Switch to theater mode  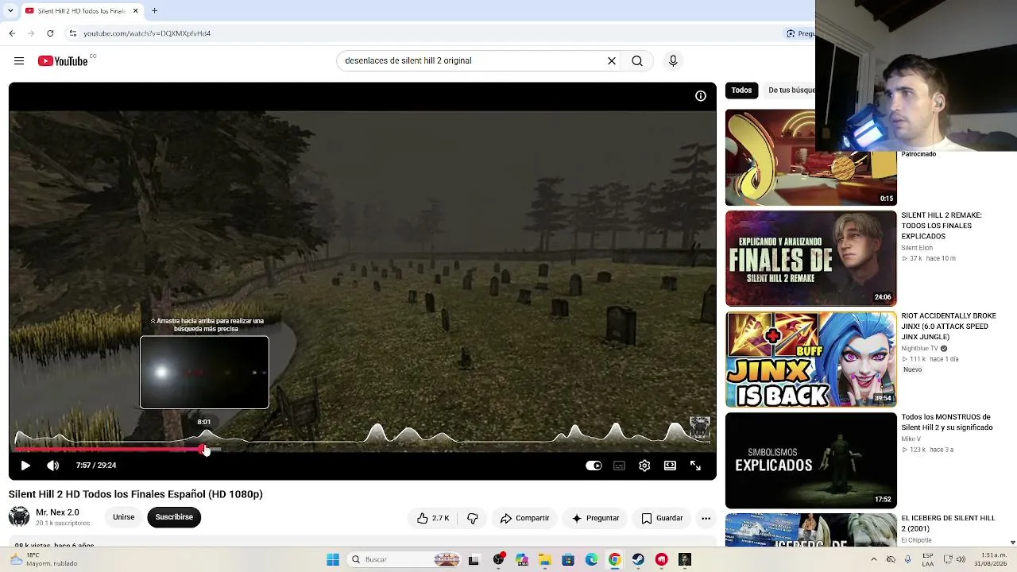[670, 466]
